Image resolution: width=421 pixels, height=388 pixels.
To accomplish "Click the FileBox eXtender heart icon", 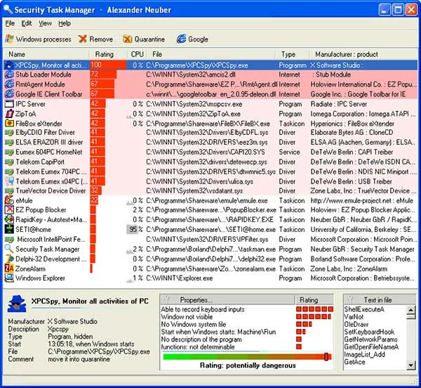I will [x=9, y=124].
